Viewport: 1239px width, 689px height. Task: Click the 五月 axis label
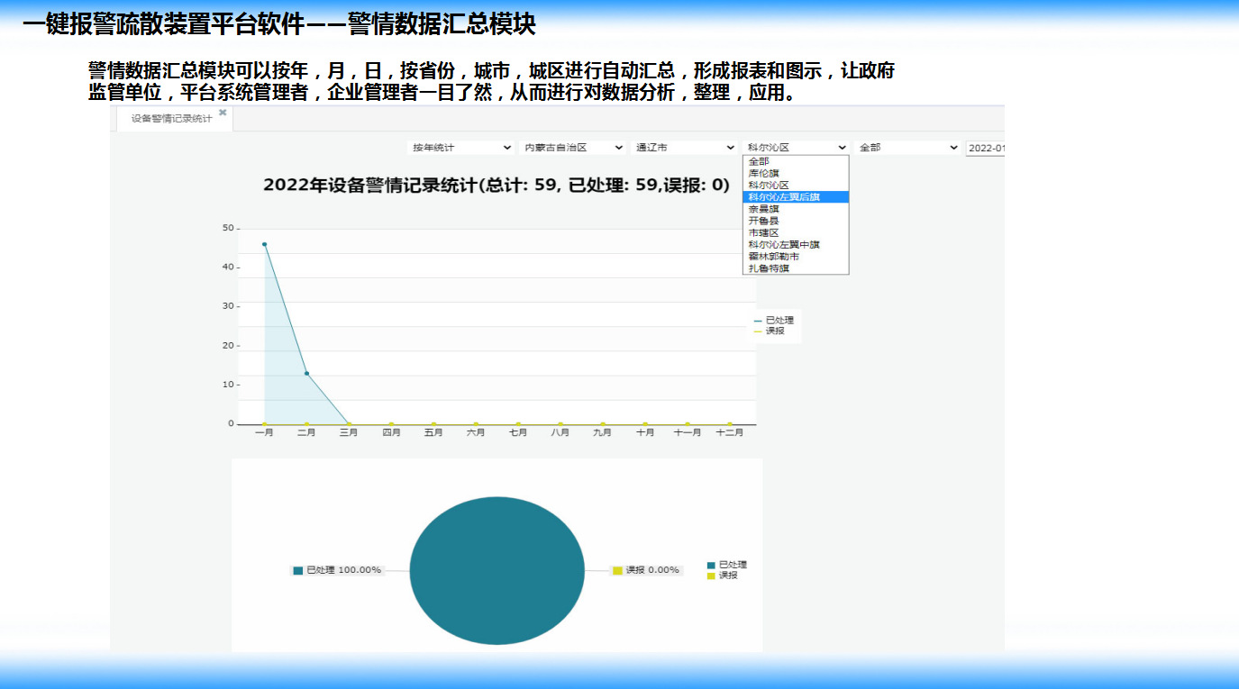pyautogui.click(x=433, y=432)
